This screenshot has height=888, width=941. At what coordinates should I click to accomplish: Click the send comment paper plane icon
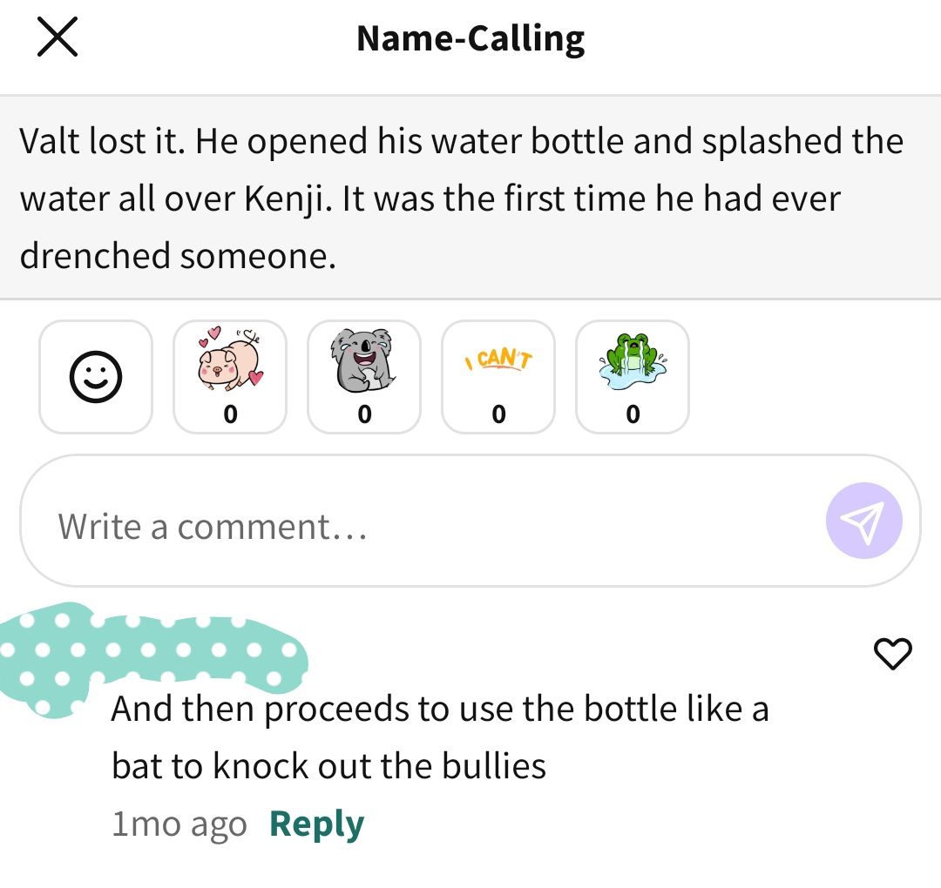click(x=863, y=521)
